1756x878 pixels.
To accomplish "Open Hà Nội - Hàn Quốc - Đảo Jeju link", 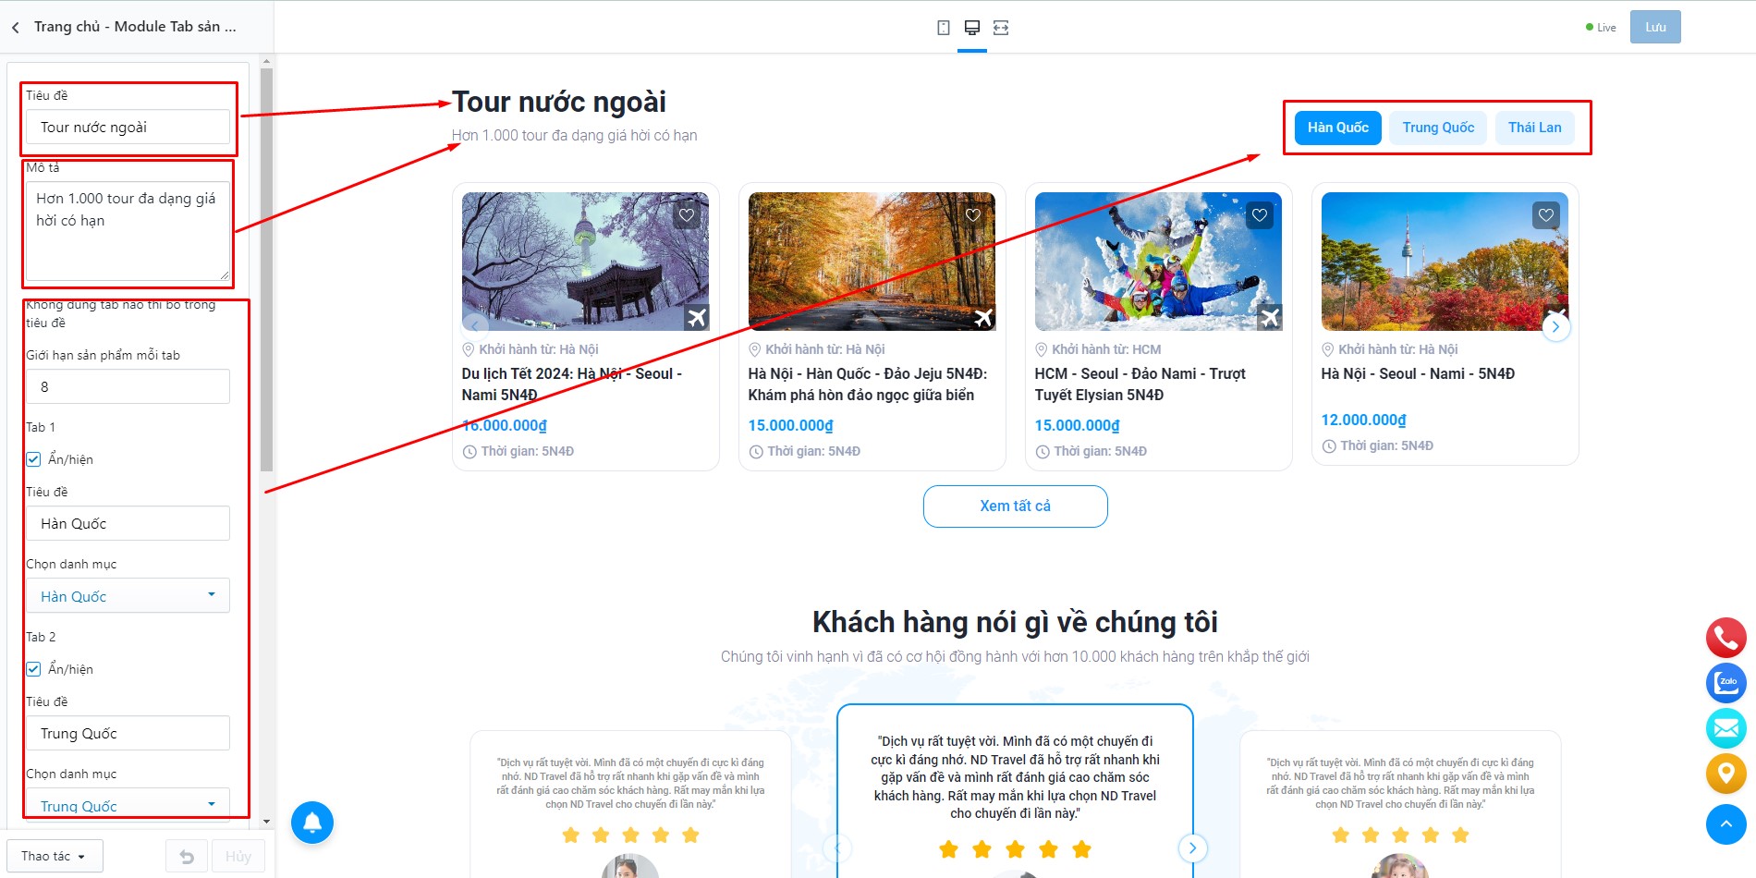I will pyautogui.click(x=868, y=384).
